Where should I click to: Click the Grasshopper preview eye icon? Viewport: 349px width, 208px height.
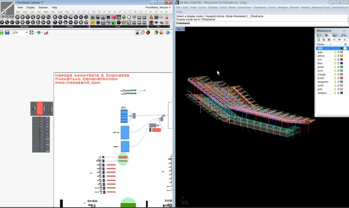click(x=40, y=33)
